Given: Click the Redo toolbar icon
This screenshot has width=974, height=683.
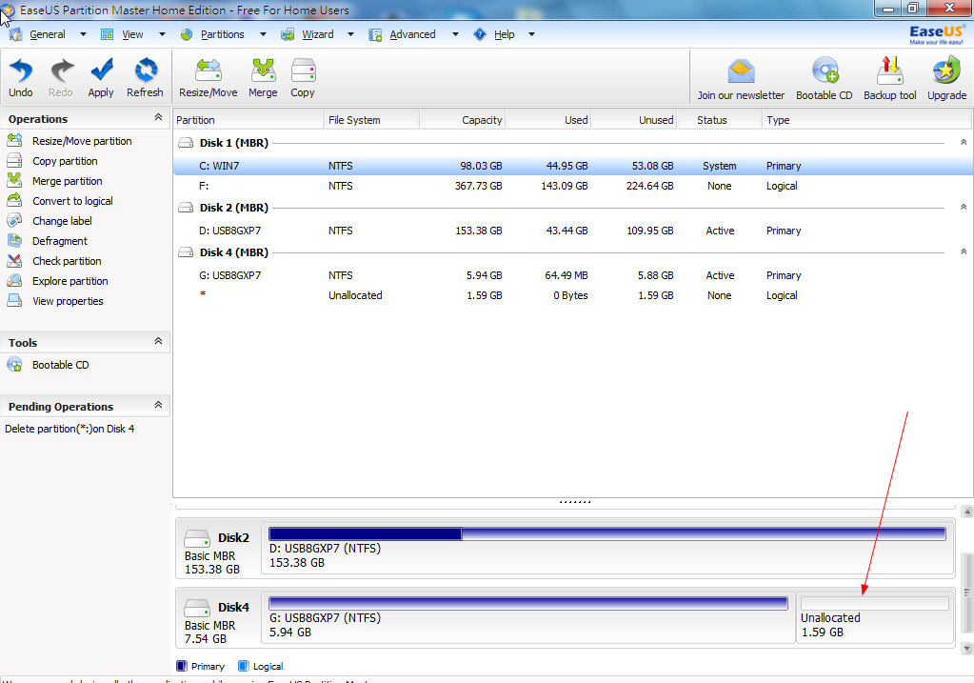Looking at the screenshot, I should coord(61,70).
